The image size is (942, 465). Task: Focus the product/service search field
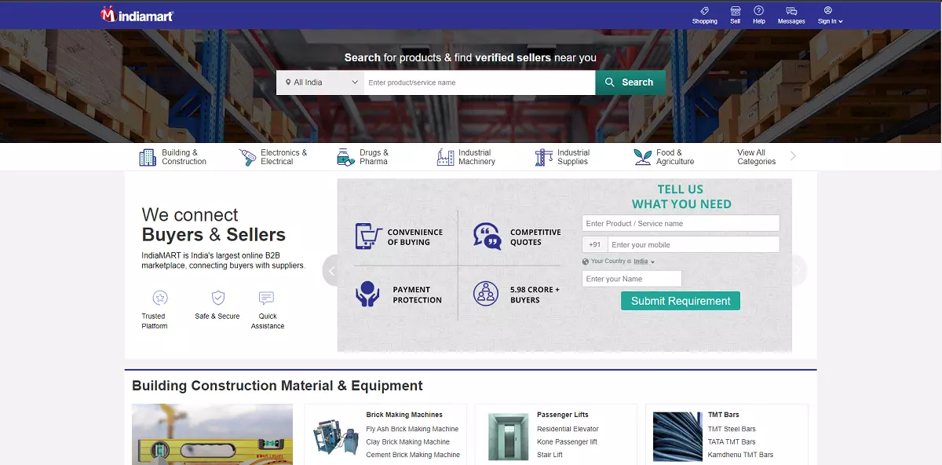[x=479, y=82]
